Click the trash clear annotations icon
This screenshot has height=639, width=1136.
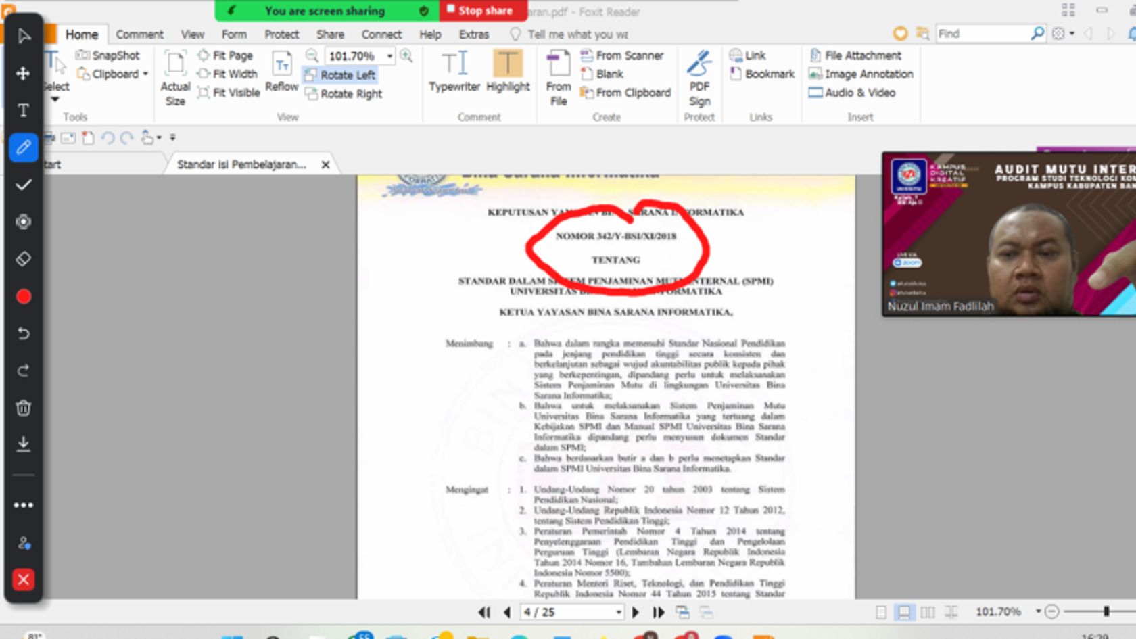click(x=24, y=408)
